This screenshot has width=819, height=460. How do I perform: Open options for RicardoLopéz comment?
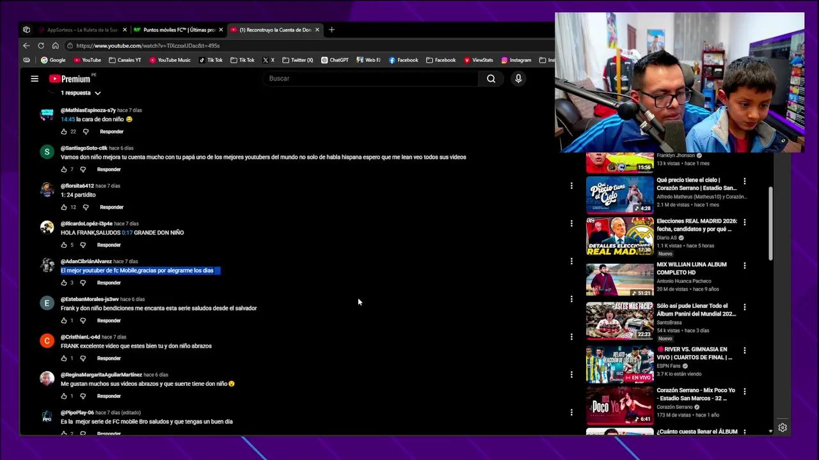[571, 224]
